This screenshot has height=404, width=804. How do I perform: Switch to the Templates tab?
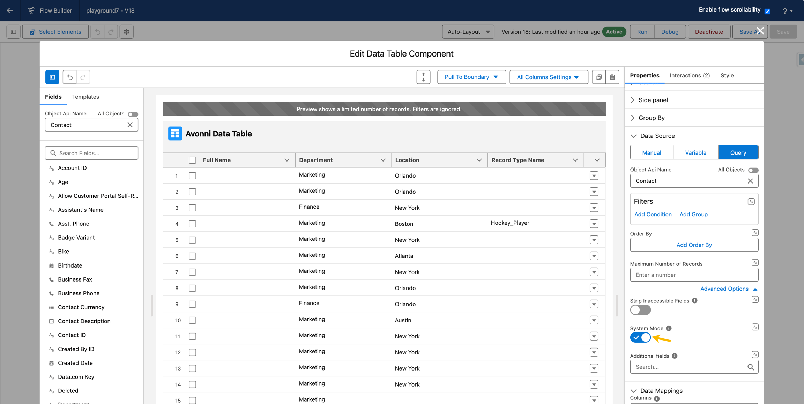[x=85, y=97]
